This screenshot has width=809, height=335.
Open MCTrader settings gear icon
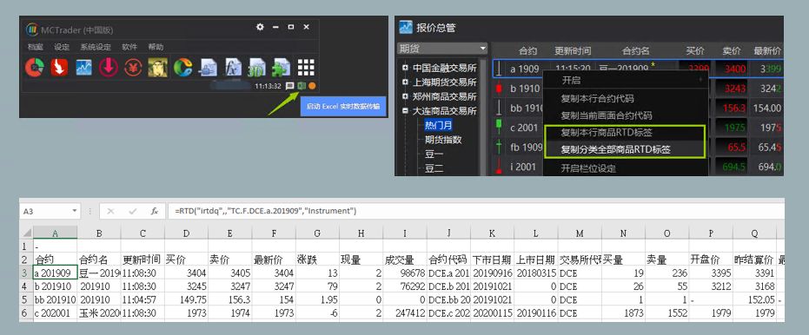[260, 27]
